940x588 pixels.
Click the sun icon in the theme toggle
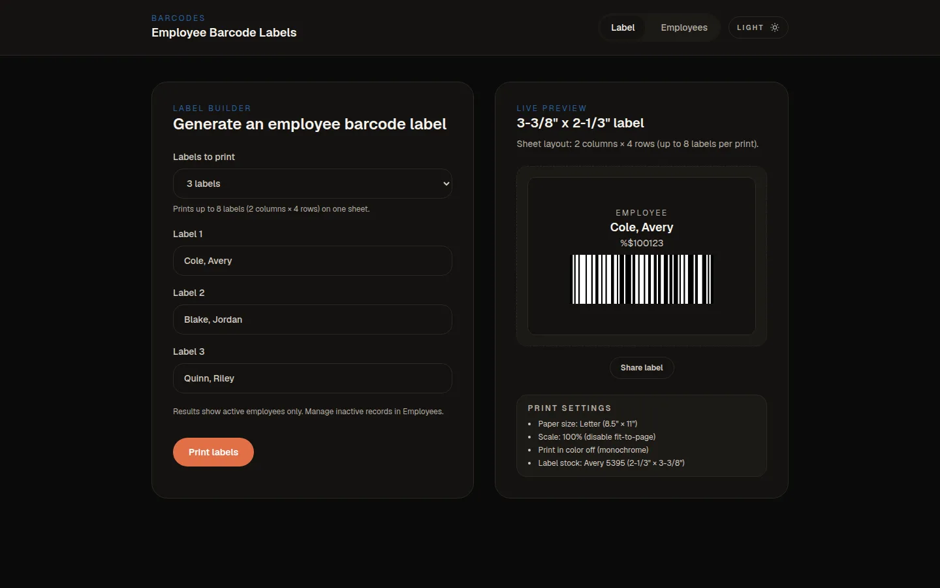click(x=775, y=27)
